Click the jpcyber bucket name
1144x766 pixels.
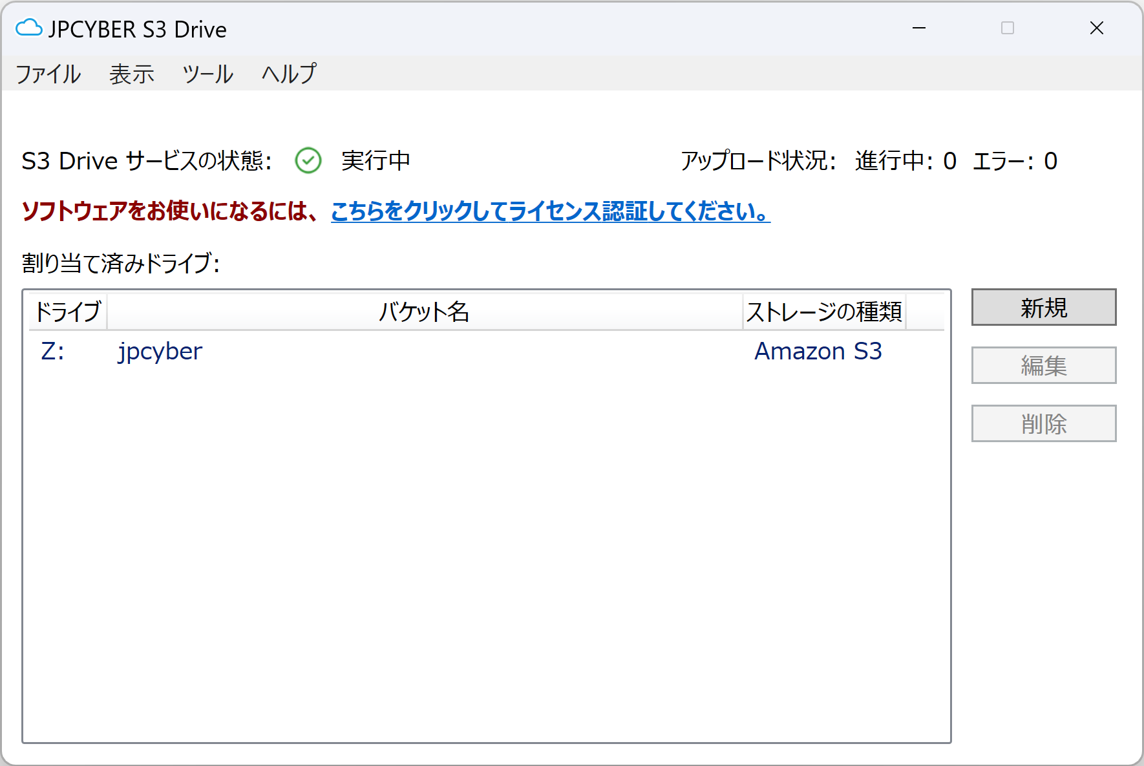(x=159, y=351)
